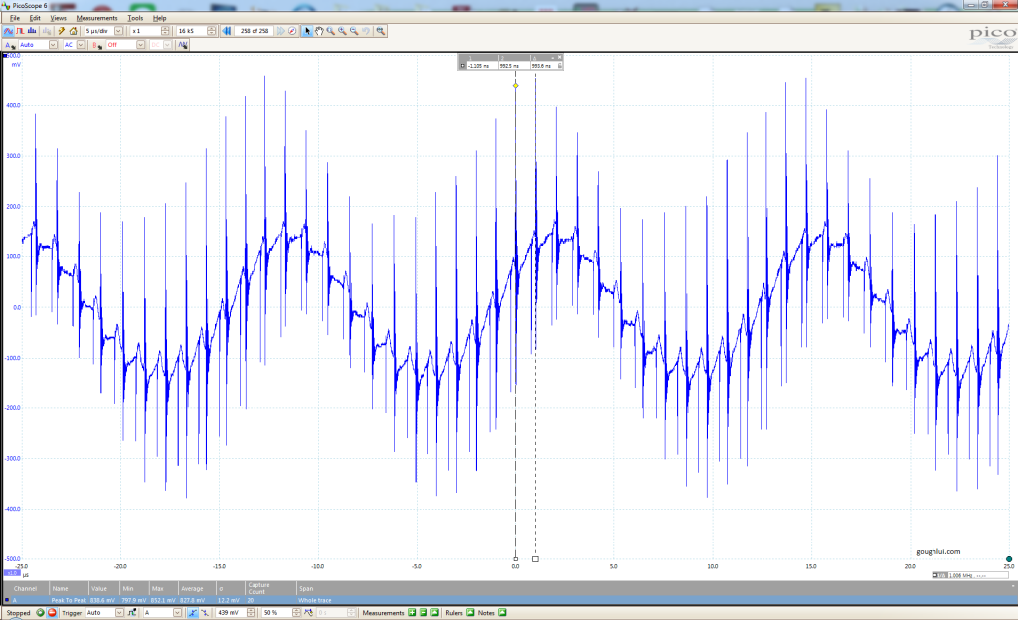Select the normal pointer tool
This screenshot has height=620, width=1018.
click(308, 31)
